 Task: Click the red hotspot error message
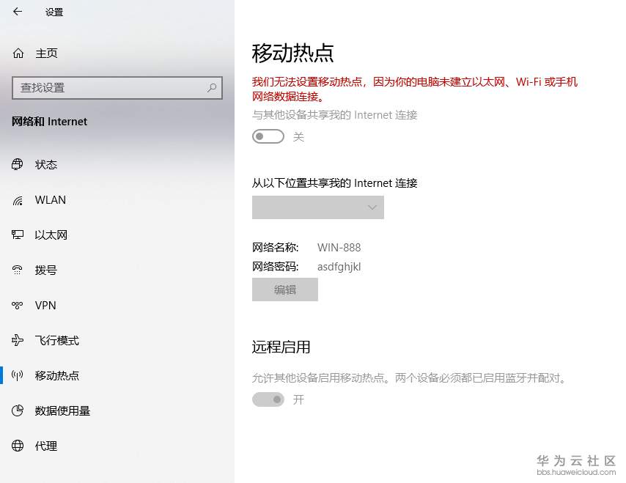(414, 89)
